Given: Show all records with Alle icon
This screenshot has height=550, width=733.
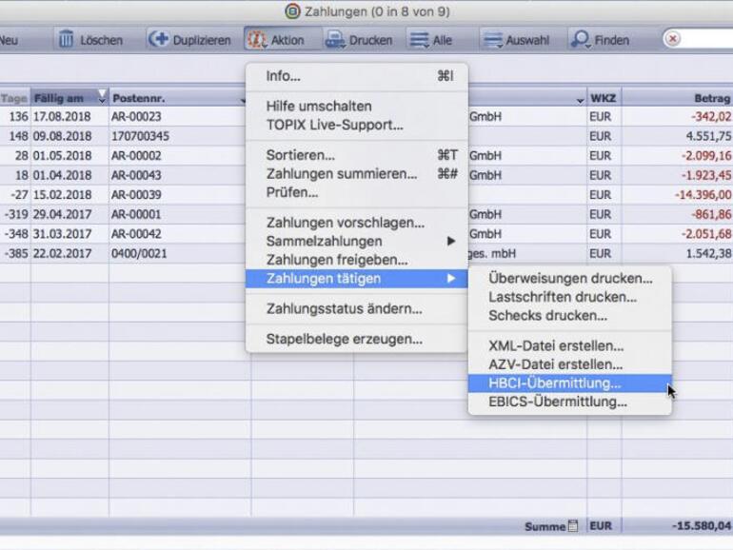Looking at the screenshot, I should [419, 40].
